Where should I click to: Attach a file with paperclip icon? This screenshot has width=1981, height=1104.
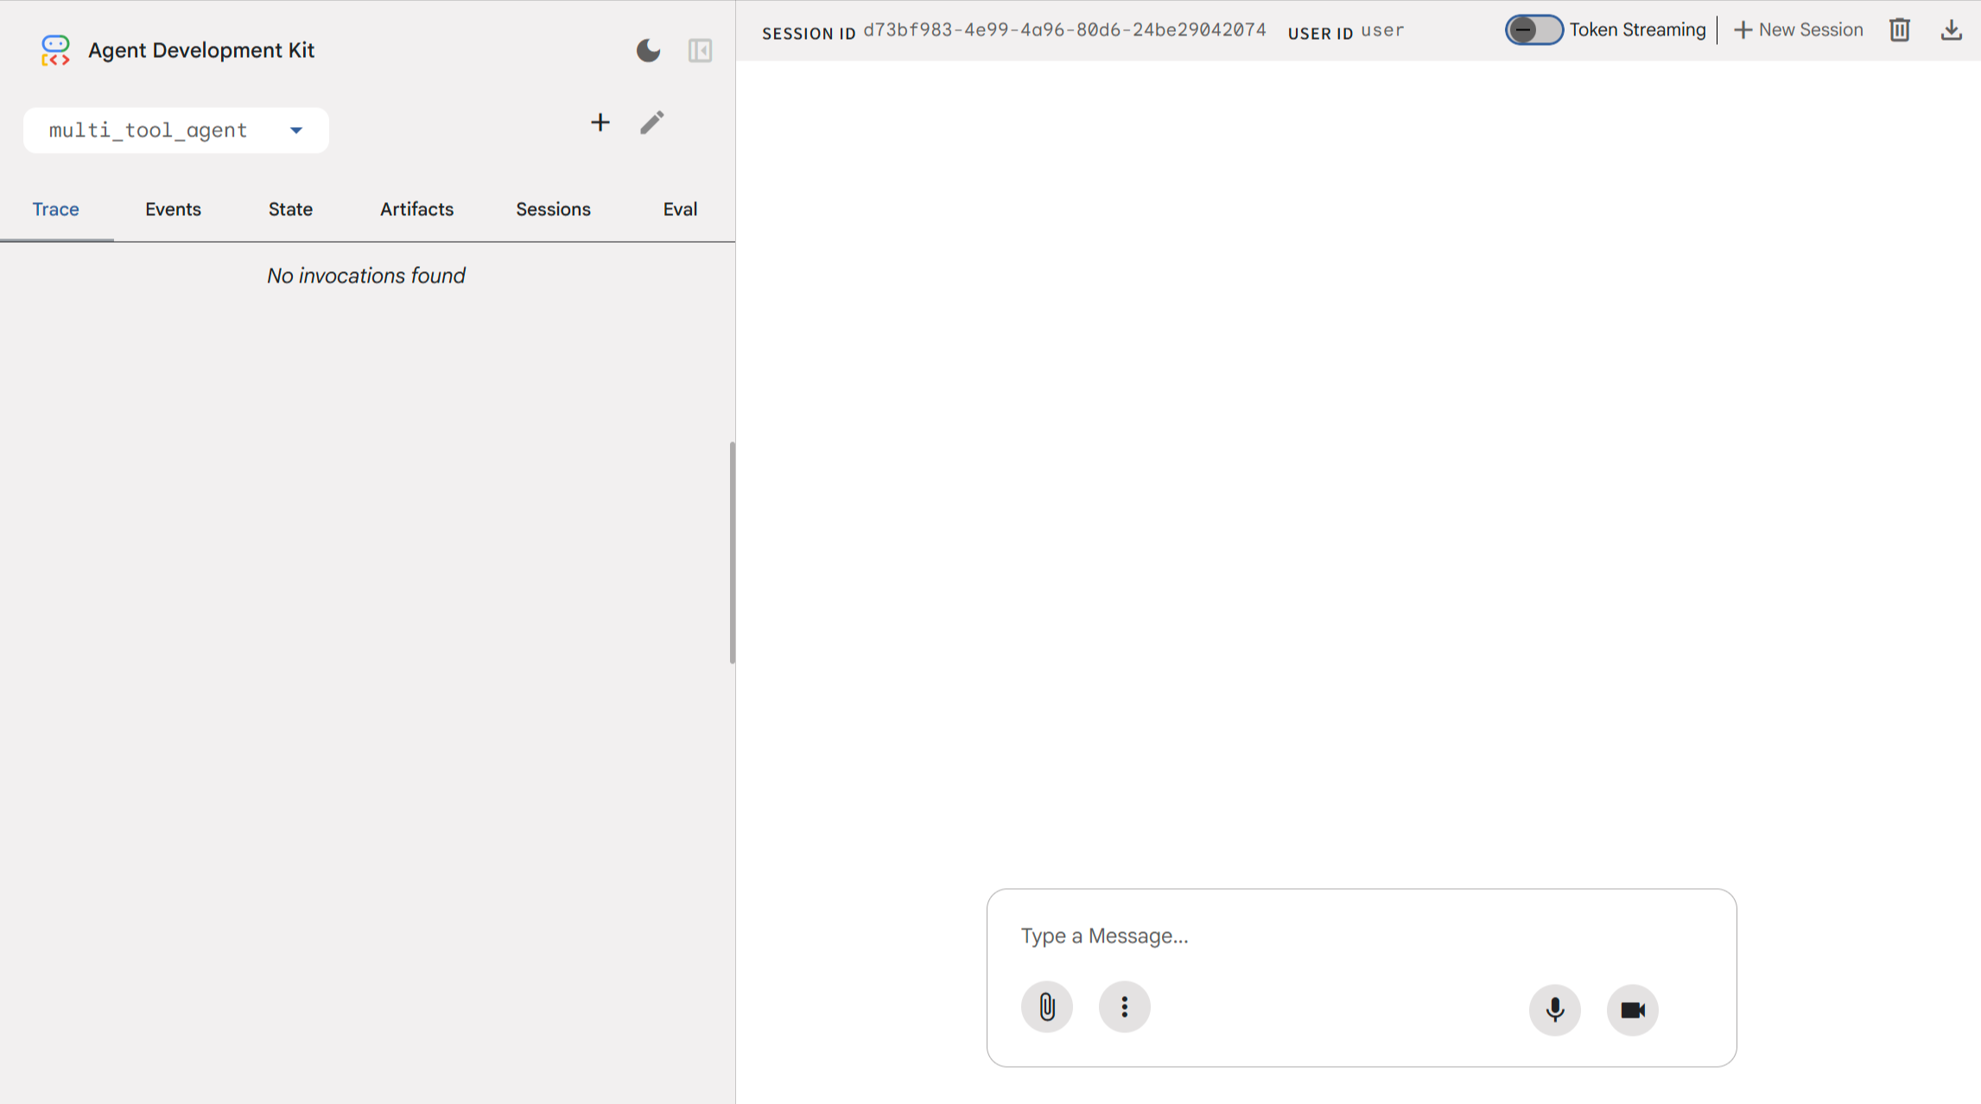[1046, 1007]
